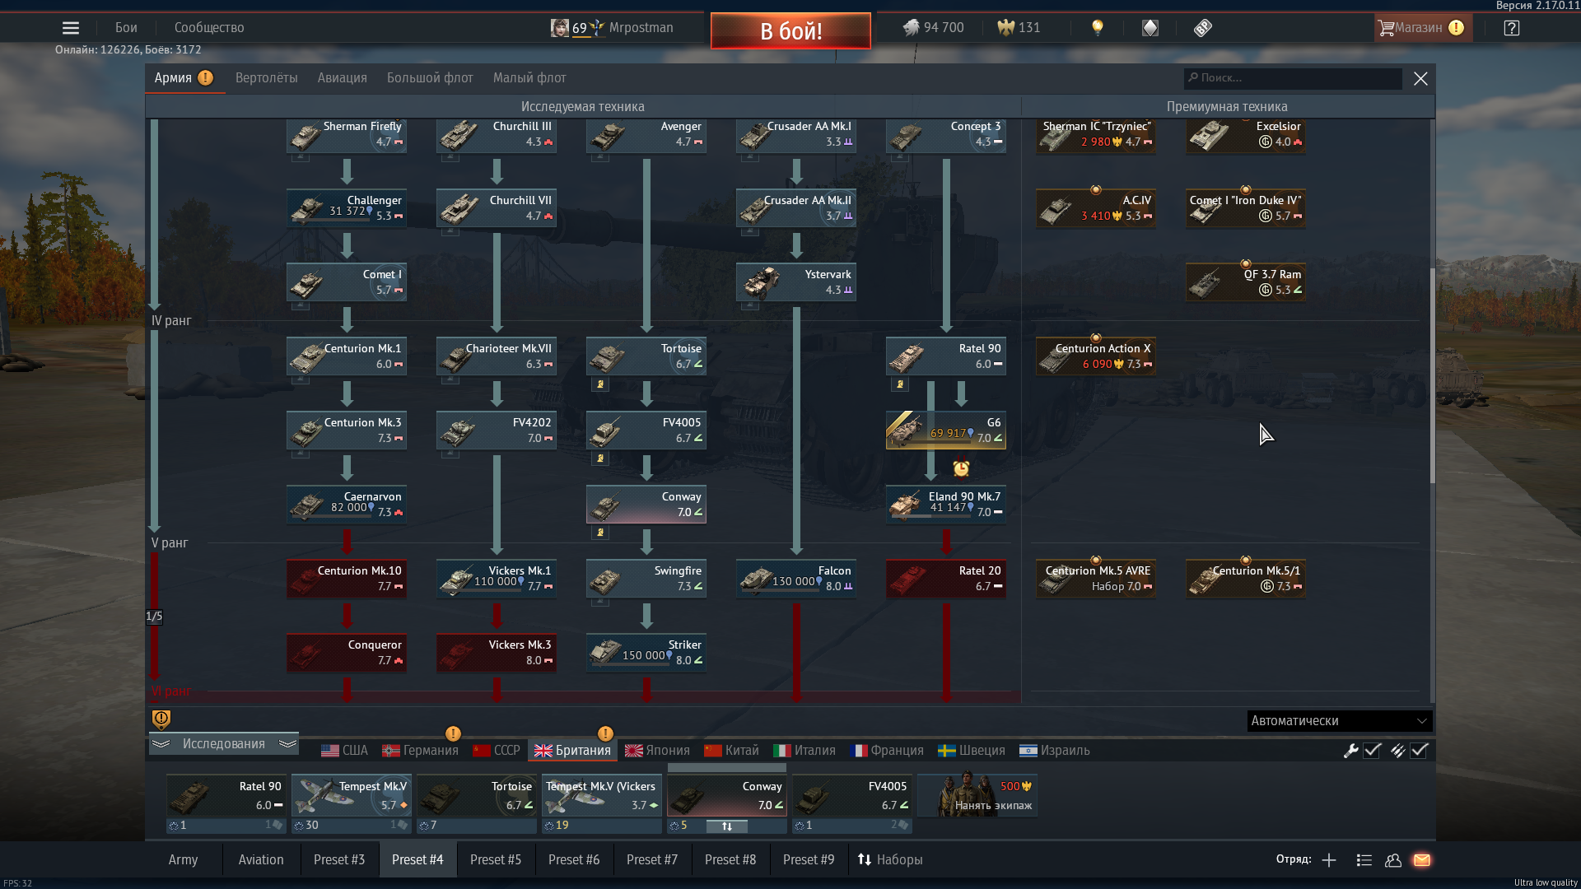Select the Италия nation tab
The height and width of the screenshot is (889, 1581).
coord(804,751)
